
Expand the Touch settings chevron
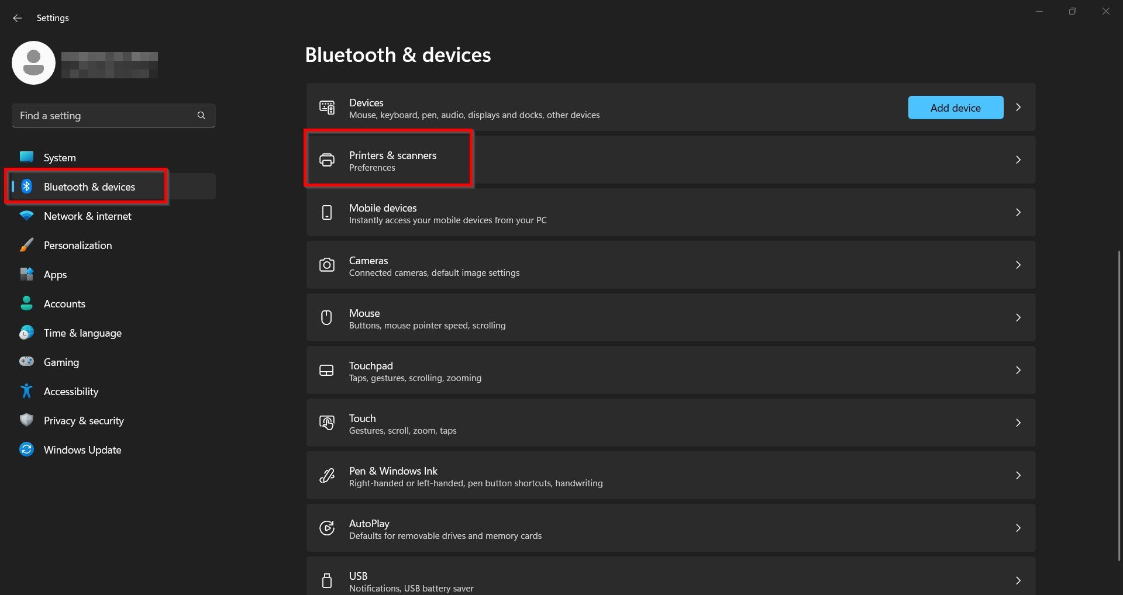coord(1018,423)
